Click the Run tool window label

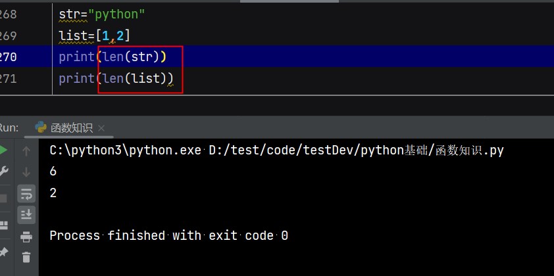click(x=8, y=127)
